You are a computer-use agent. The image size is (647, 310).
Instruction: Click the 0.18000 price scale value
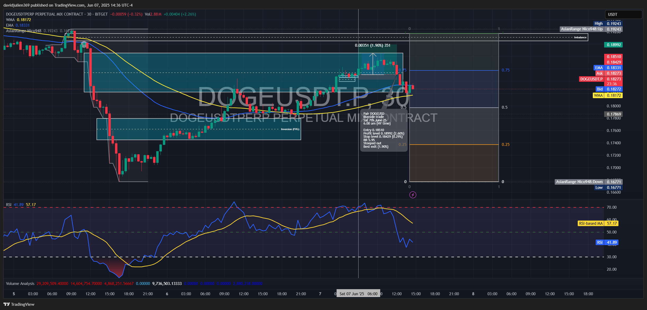[614, 106]
